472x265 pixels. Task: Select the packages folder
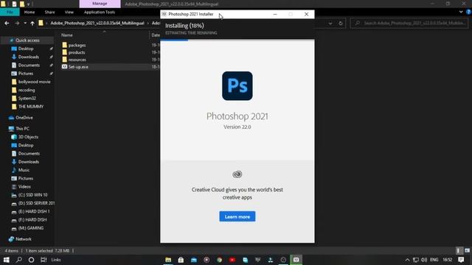77,45
